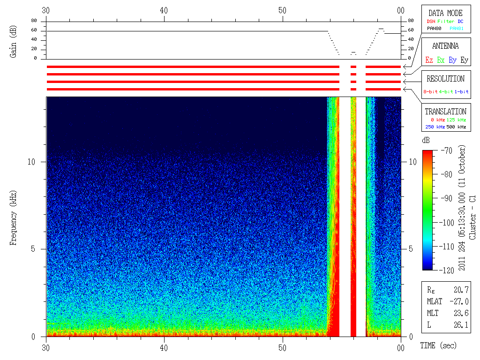
Task: Select the green Bx antenna label
Action: pyautogui.click(x=441, y=60)
